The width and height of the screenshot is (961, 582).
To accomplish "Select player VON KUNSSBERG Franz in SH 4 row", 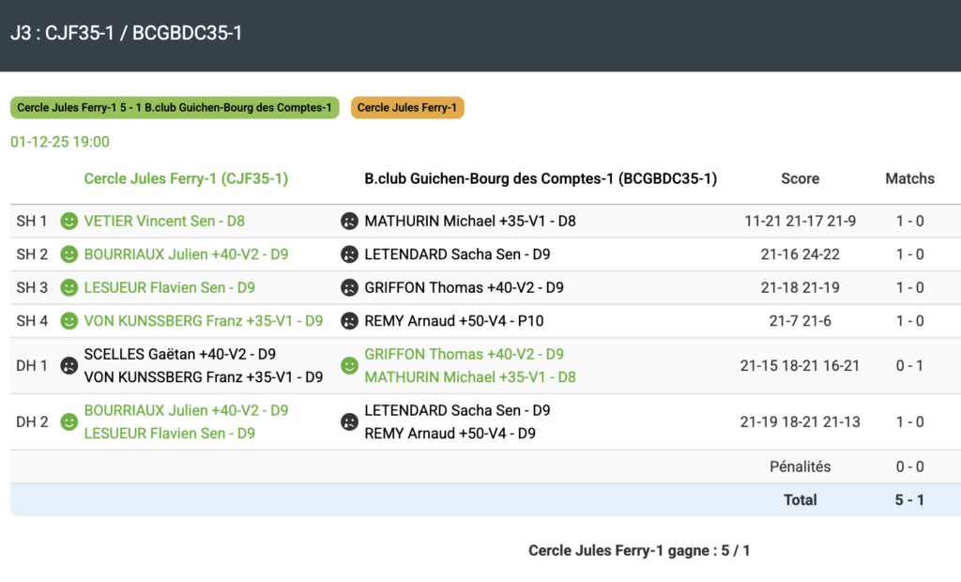I will (x=203, y=321).
